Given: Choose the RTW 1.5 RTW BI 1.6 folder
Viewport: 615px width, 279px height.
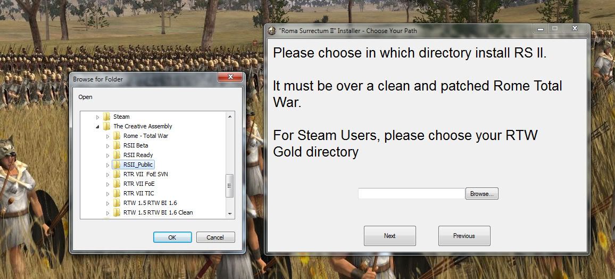Looking at the screenshot, I should 146,203.
